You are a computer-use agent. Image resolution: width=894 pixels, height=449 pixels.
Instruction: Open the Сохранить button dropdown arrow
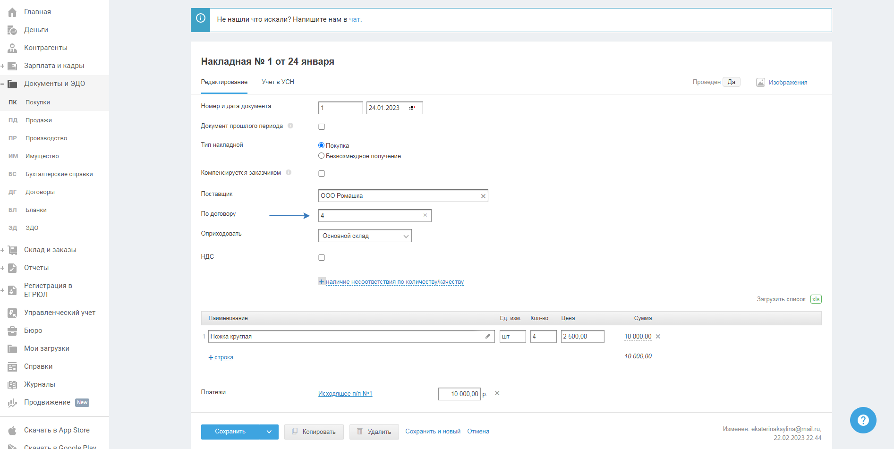(269, 432)
